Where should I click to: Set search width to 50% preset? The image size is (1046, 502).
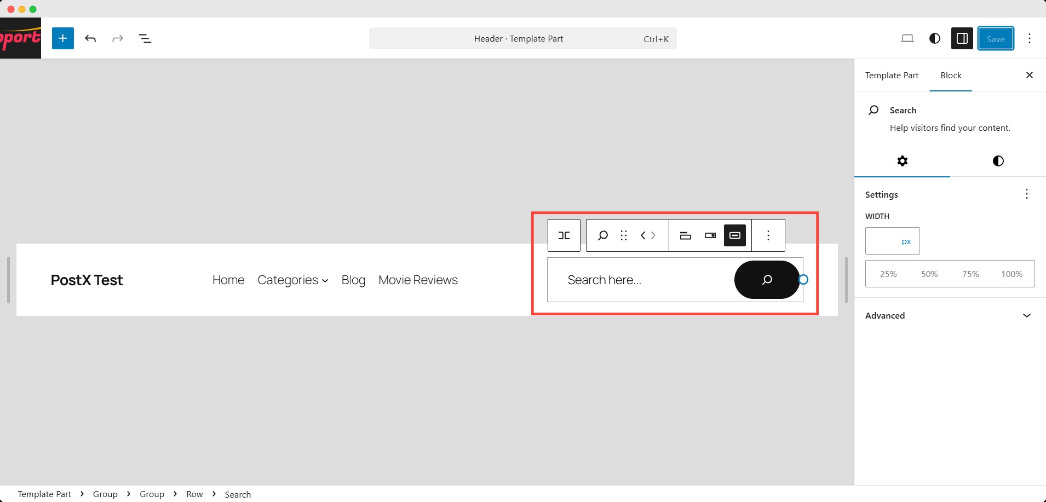click(x=929, y=274)
